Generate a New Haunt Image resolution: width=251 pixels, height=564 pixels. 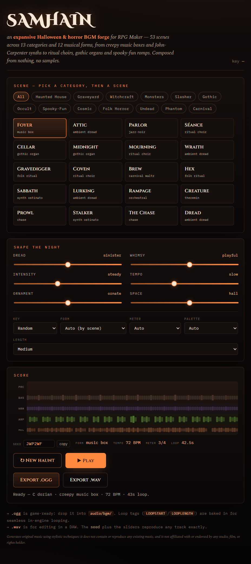coord(37,461)
